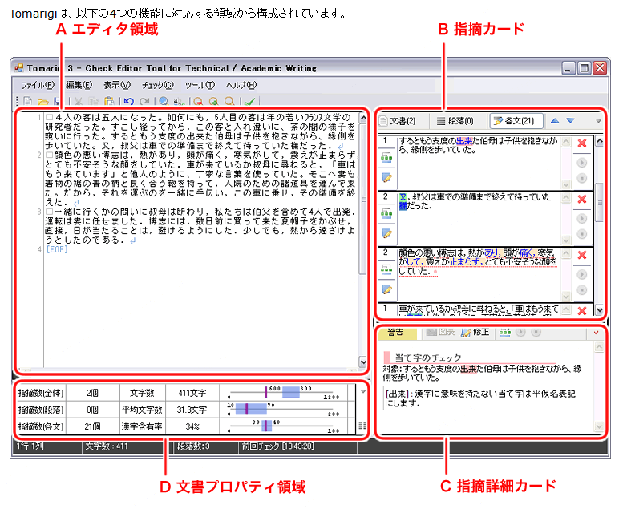Click green structure icon in 顔色の悪い博志は card
Screen dimensions: 623x509
pyautogui.click(x=386, y=270)
